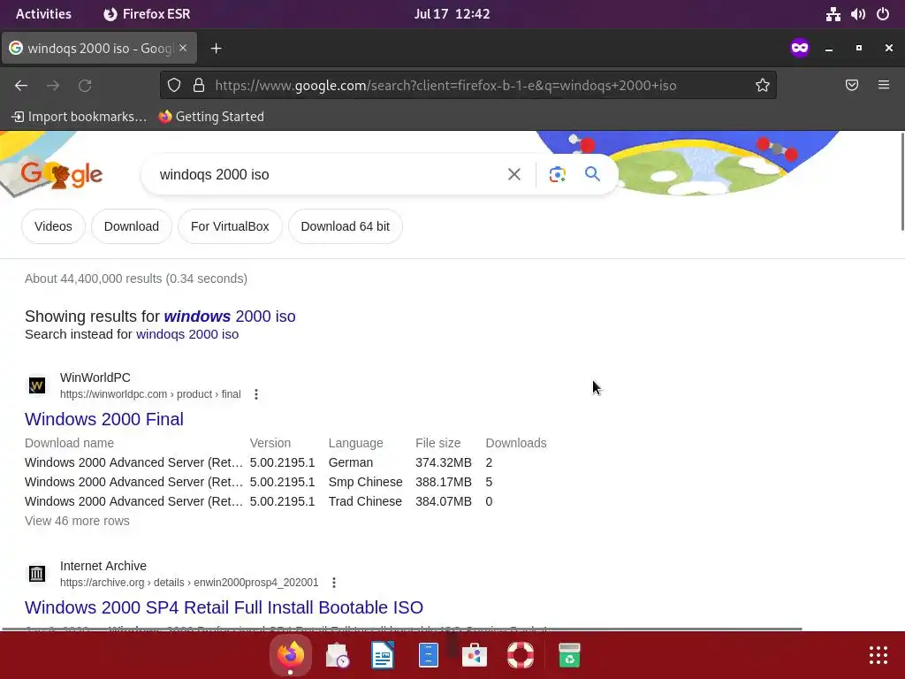Open a new tab with the plus icon
Image resolution: width=905 pixels, height=679 pixels.
(x=216, y=49)
